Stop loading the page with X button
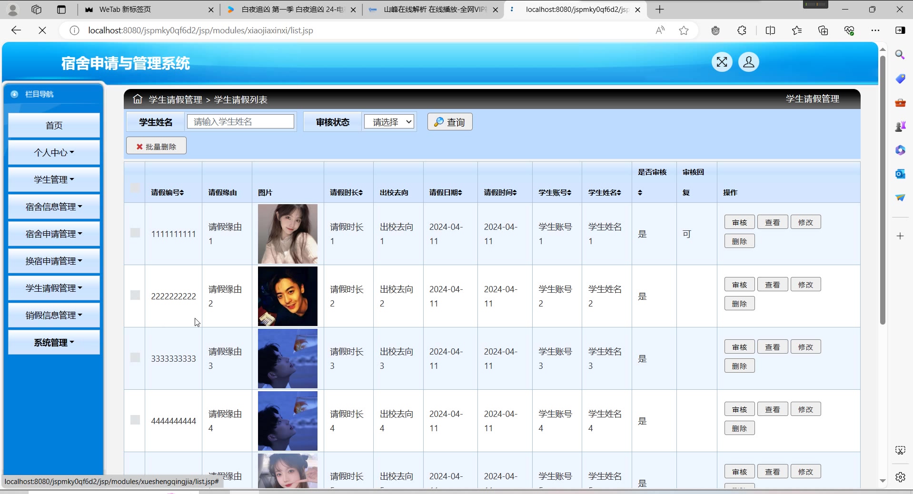Screen dimensions: 913x494 (42, 30)
